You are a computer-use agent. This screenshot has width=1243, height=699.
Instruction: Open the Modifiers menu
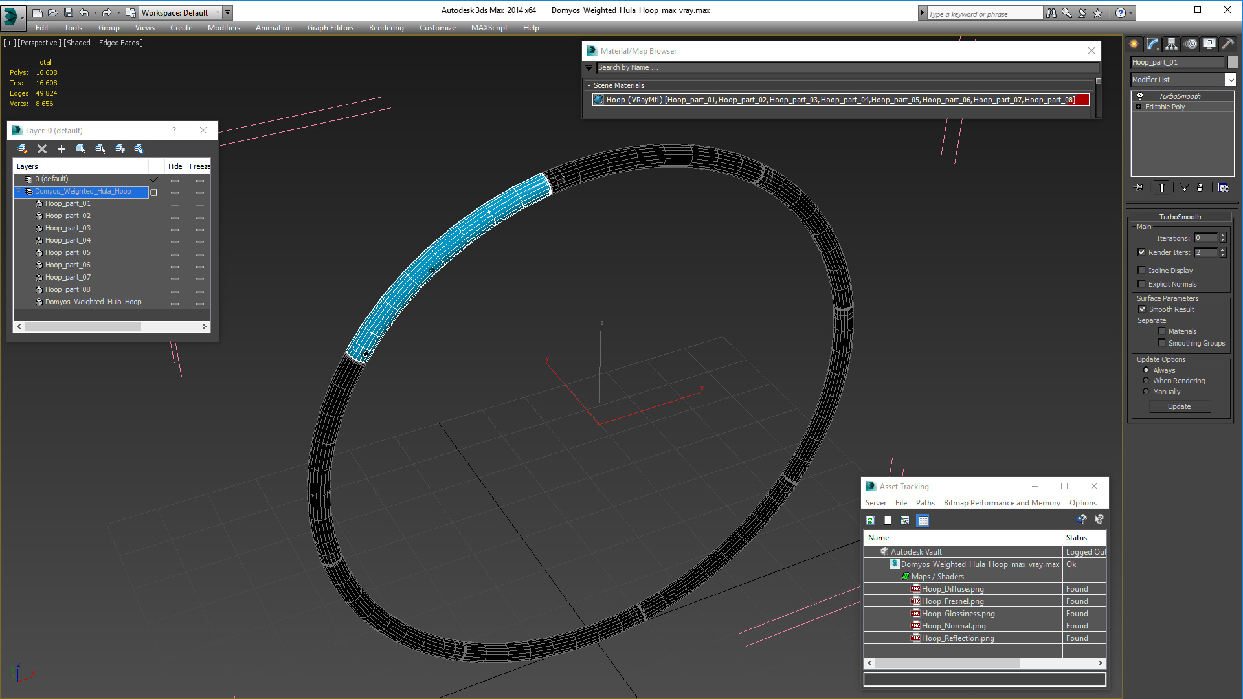(223, 28)
